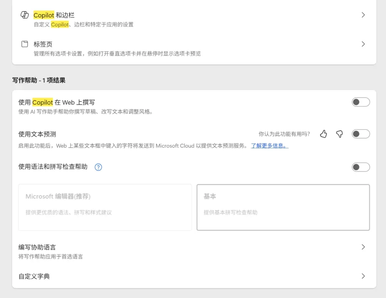Click 管理所有选项卡设置 description under 标签页
The width and height of the screenshot is (386, 298).
tap(117, 53)
